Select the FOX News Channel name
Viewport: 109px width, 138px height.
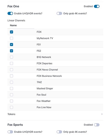(47, 70)
